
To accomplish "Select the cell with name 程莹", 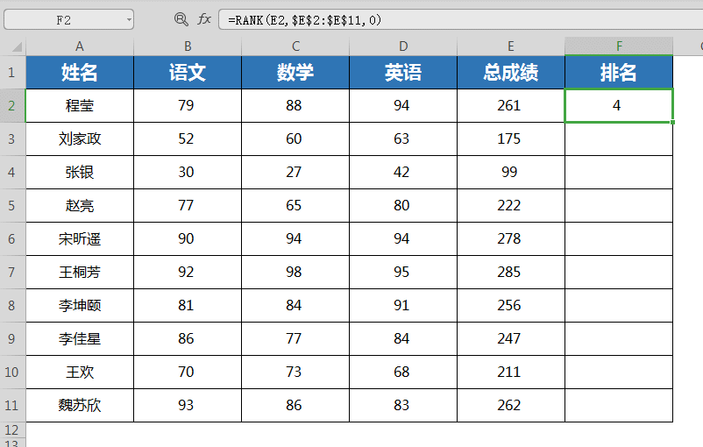I will click(x=80, y=106).
